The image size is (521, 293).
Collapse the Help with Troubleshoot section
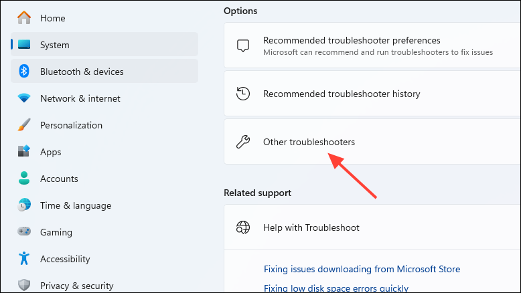(372, 227)
